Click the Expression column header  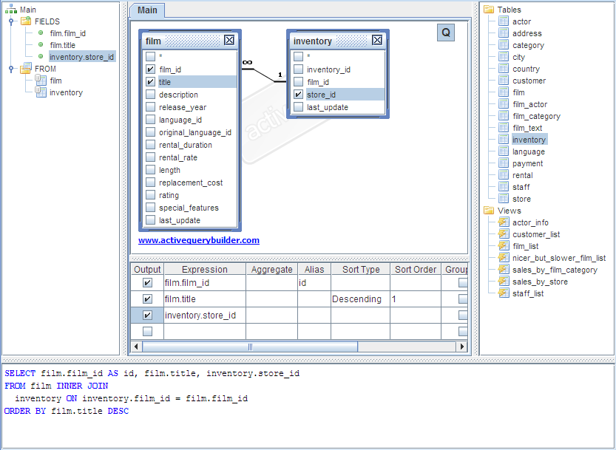205,269
